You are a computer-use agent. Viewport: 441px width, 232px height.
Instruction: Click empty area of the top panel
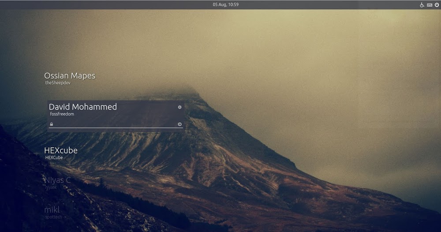110,4
